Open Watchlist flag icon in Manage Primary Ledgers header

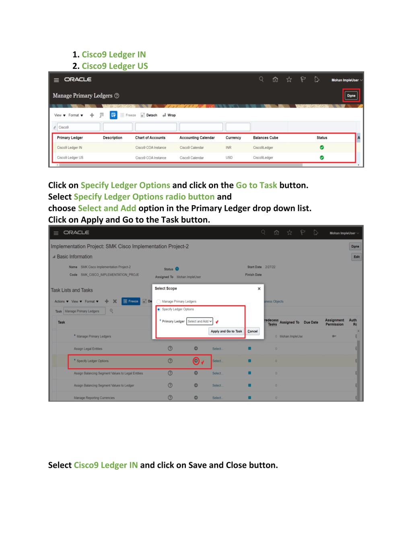click(x=303, y=79)
